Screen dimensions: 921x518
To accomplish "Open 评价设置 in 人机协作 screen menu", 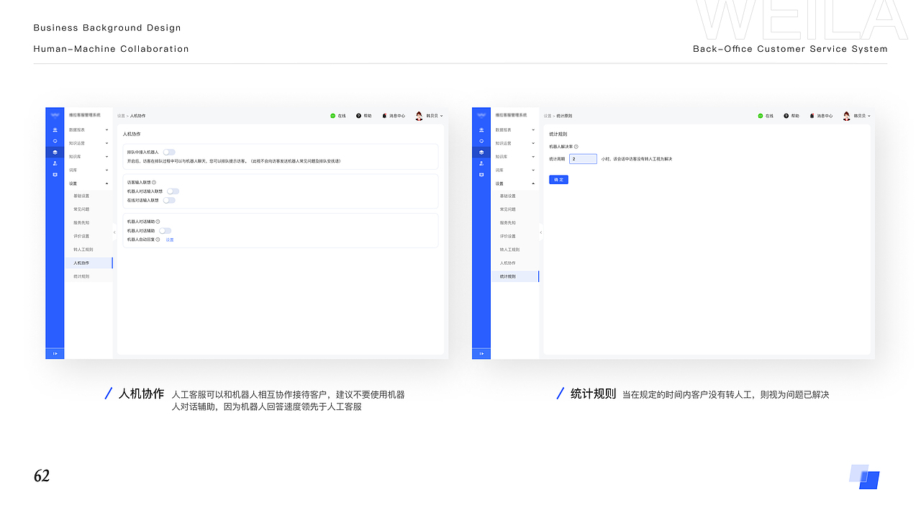I will point(81,237).
